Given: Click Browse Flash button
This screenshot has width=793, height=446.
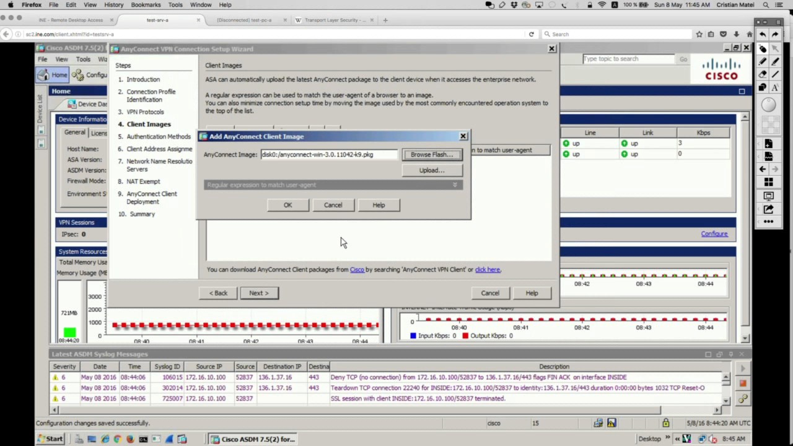Looking at the screenshot, I should (432, 155).
